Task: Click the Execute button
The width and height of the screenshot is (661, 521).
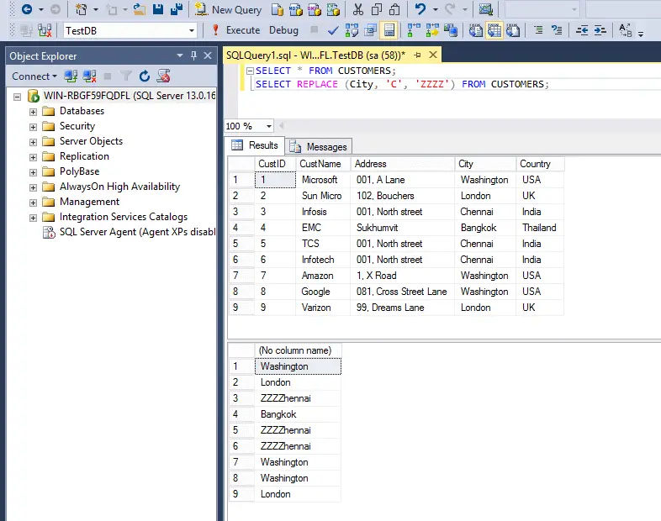Action: (236, 30)
